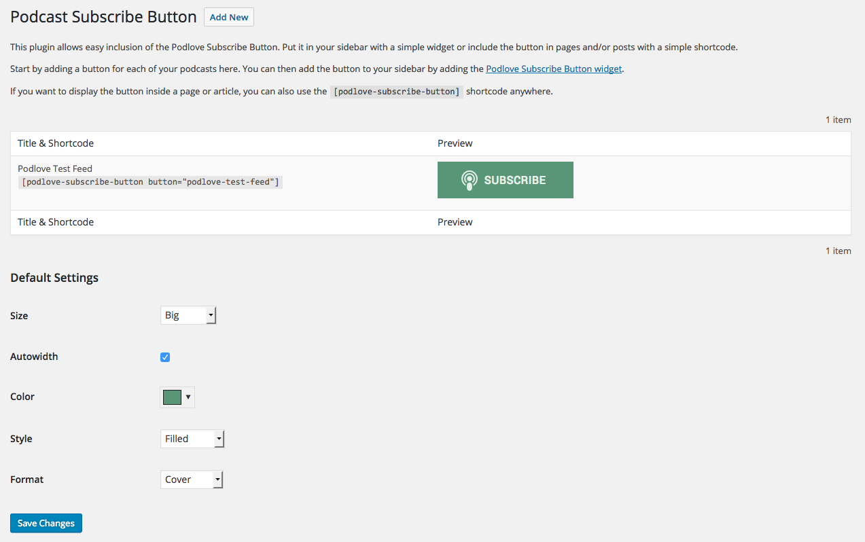
Task: Click the Style label
Action: point(21,439)
